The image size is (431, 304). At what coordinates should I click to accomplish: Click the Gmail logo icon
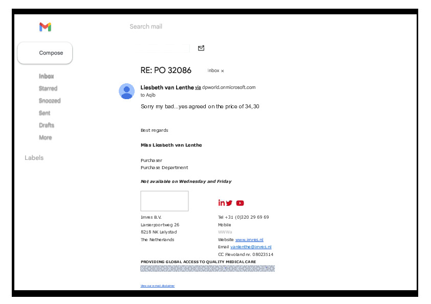[x=45, y=27]
